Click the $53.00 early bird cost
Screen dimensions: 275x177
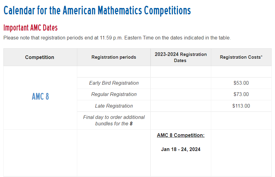[x=241, y=83]
